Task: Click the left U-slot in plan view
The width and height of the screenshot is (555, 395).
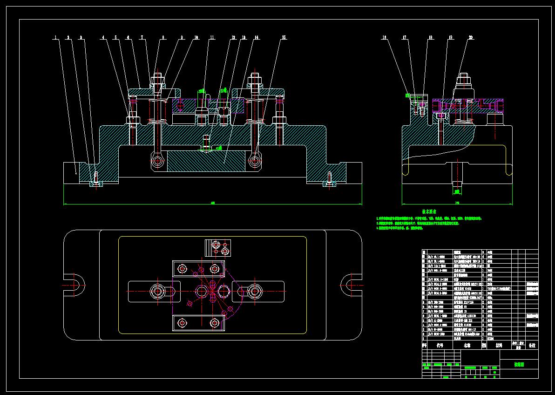Action: point(74,285)
